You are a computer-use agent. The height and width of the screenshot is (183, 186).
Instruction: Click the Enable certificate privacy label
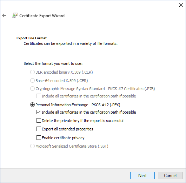tap(63, 138)
